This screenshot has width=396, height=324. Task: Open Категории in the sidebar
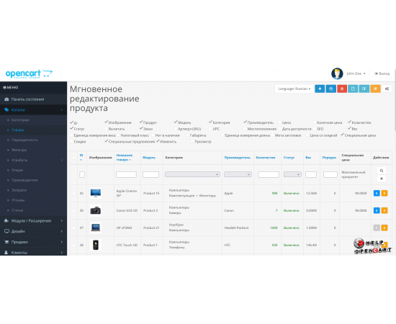click(x=20, y=120)
